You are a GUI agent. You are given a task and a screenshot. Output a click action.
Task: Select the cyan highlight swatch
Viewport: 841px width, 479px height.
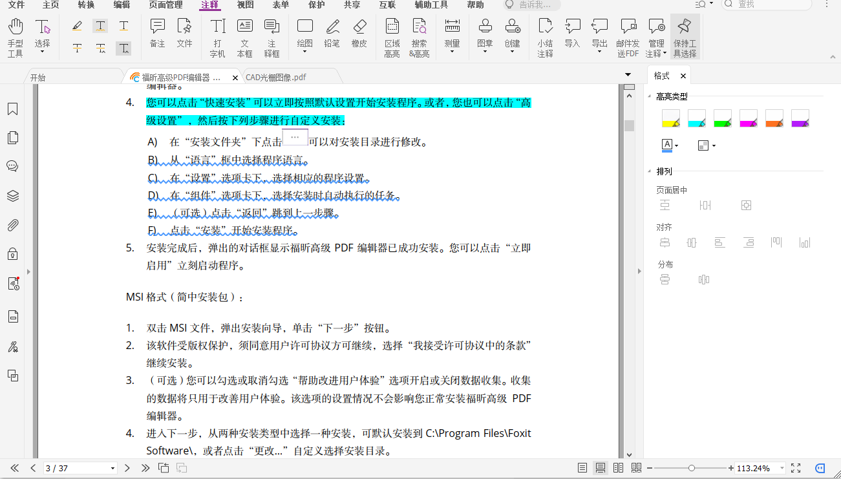tap(697, 118)
